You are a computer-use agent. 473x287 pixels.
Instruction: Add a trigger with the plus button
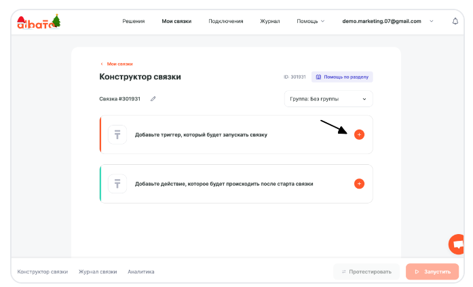click(x=359, y=134)
